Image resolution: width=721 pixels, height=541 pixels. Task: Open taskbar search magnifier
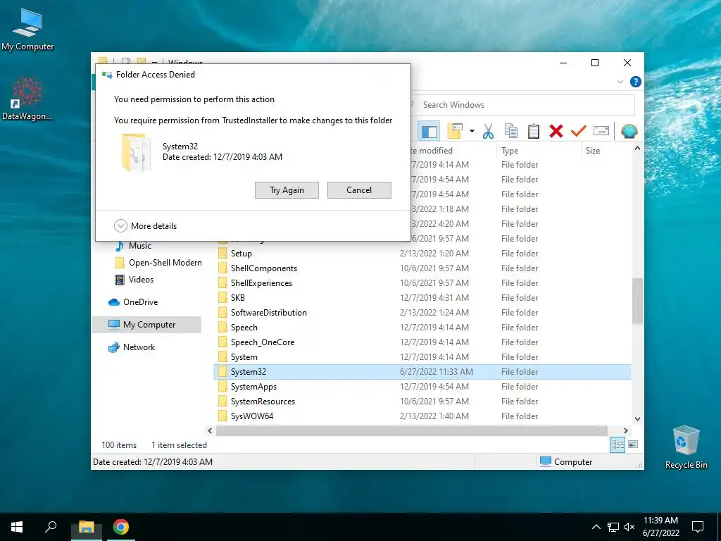click(51, 527)
